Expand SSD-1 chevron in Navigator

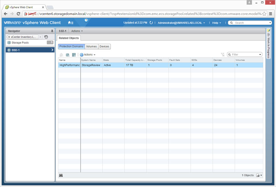tap(52, 50)
